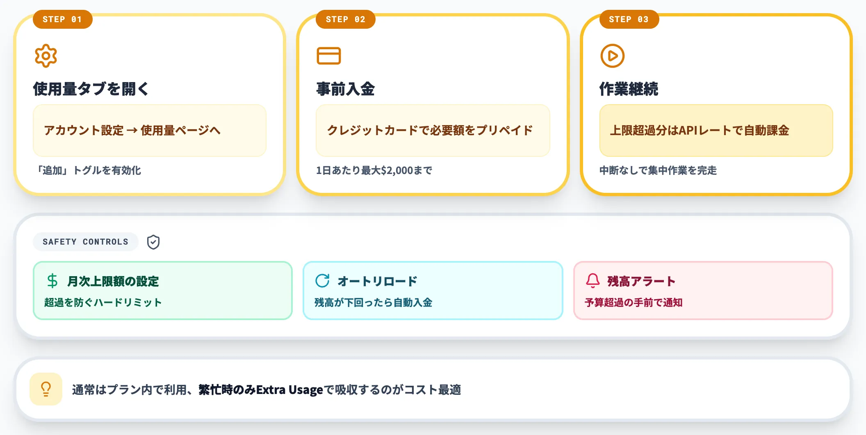The width and height of the screenshot is (866, 435).
Task: Click the クレジットカードで必要額をプリペイド box
Action: [433, 130]
